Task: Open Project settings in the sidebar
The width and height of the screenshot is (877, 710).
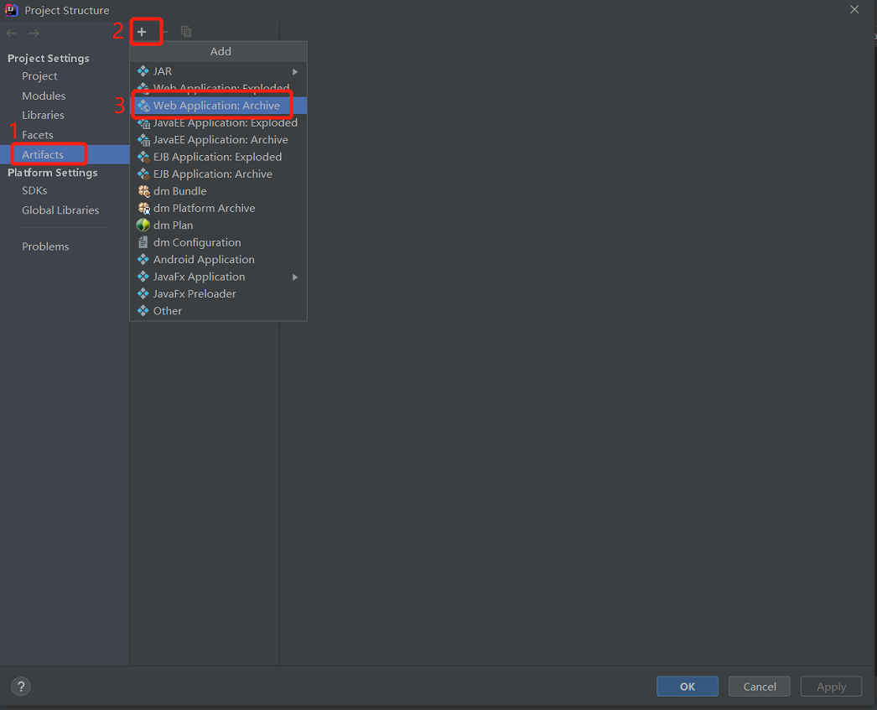Action: point(65,76)
